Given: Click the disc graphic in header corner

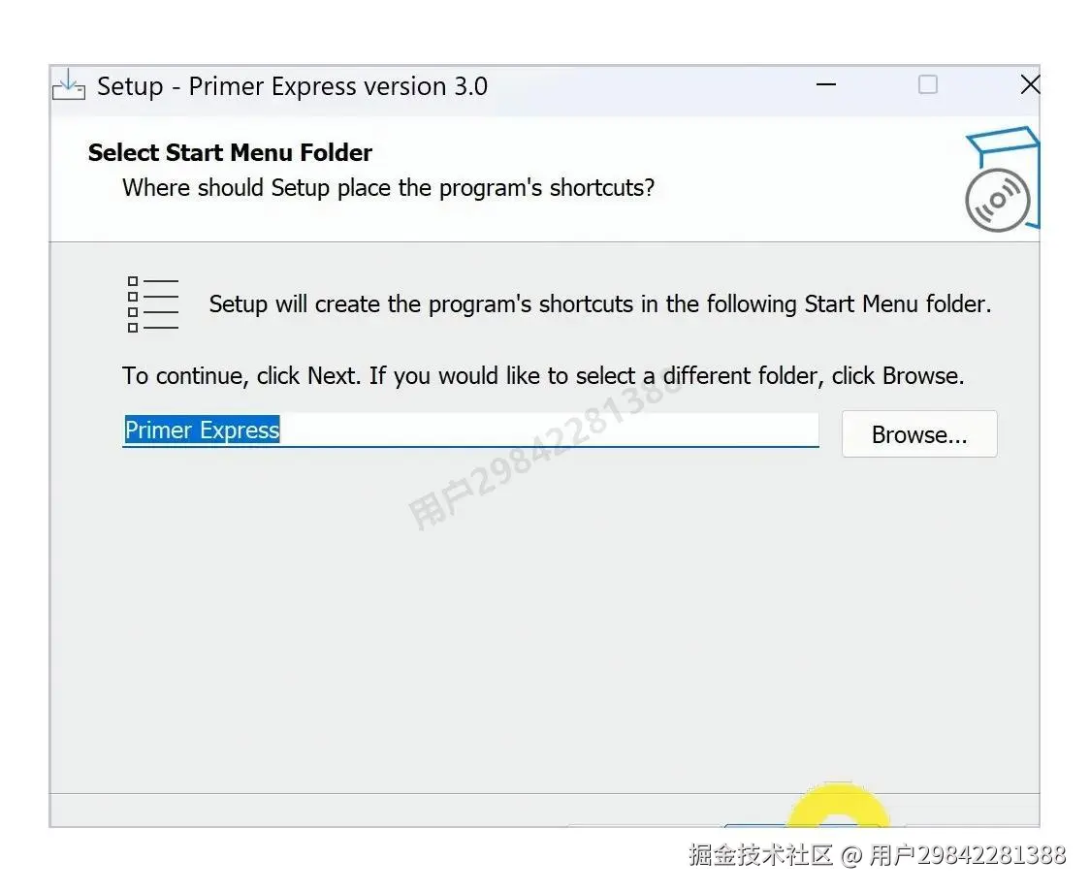Looking at the screenshot, I should (x=997, y=201).
